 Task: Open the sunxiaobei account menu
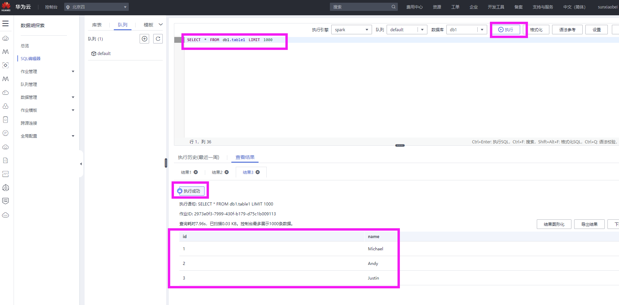pyautogui.click(x=608, y=7)
